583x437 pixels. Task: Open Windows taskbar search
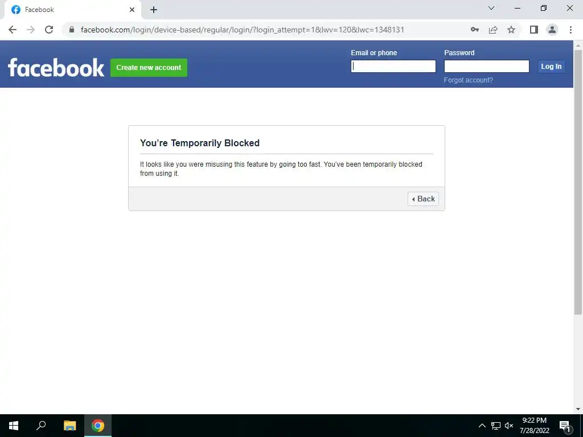point(41,426)
